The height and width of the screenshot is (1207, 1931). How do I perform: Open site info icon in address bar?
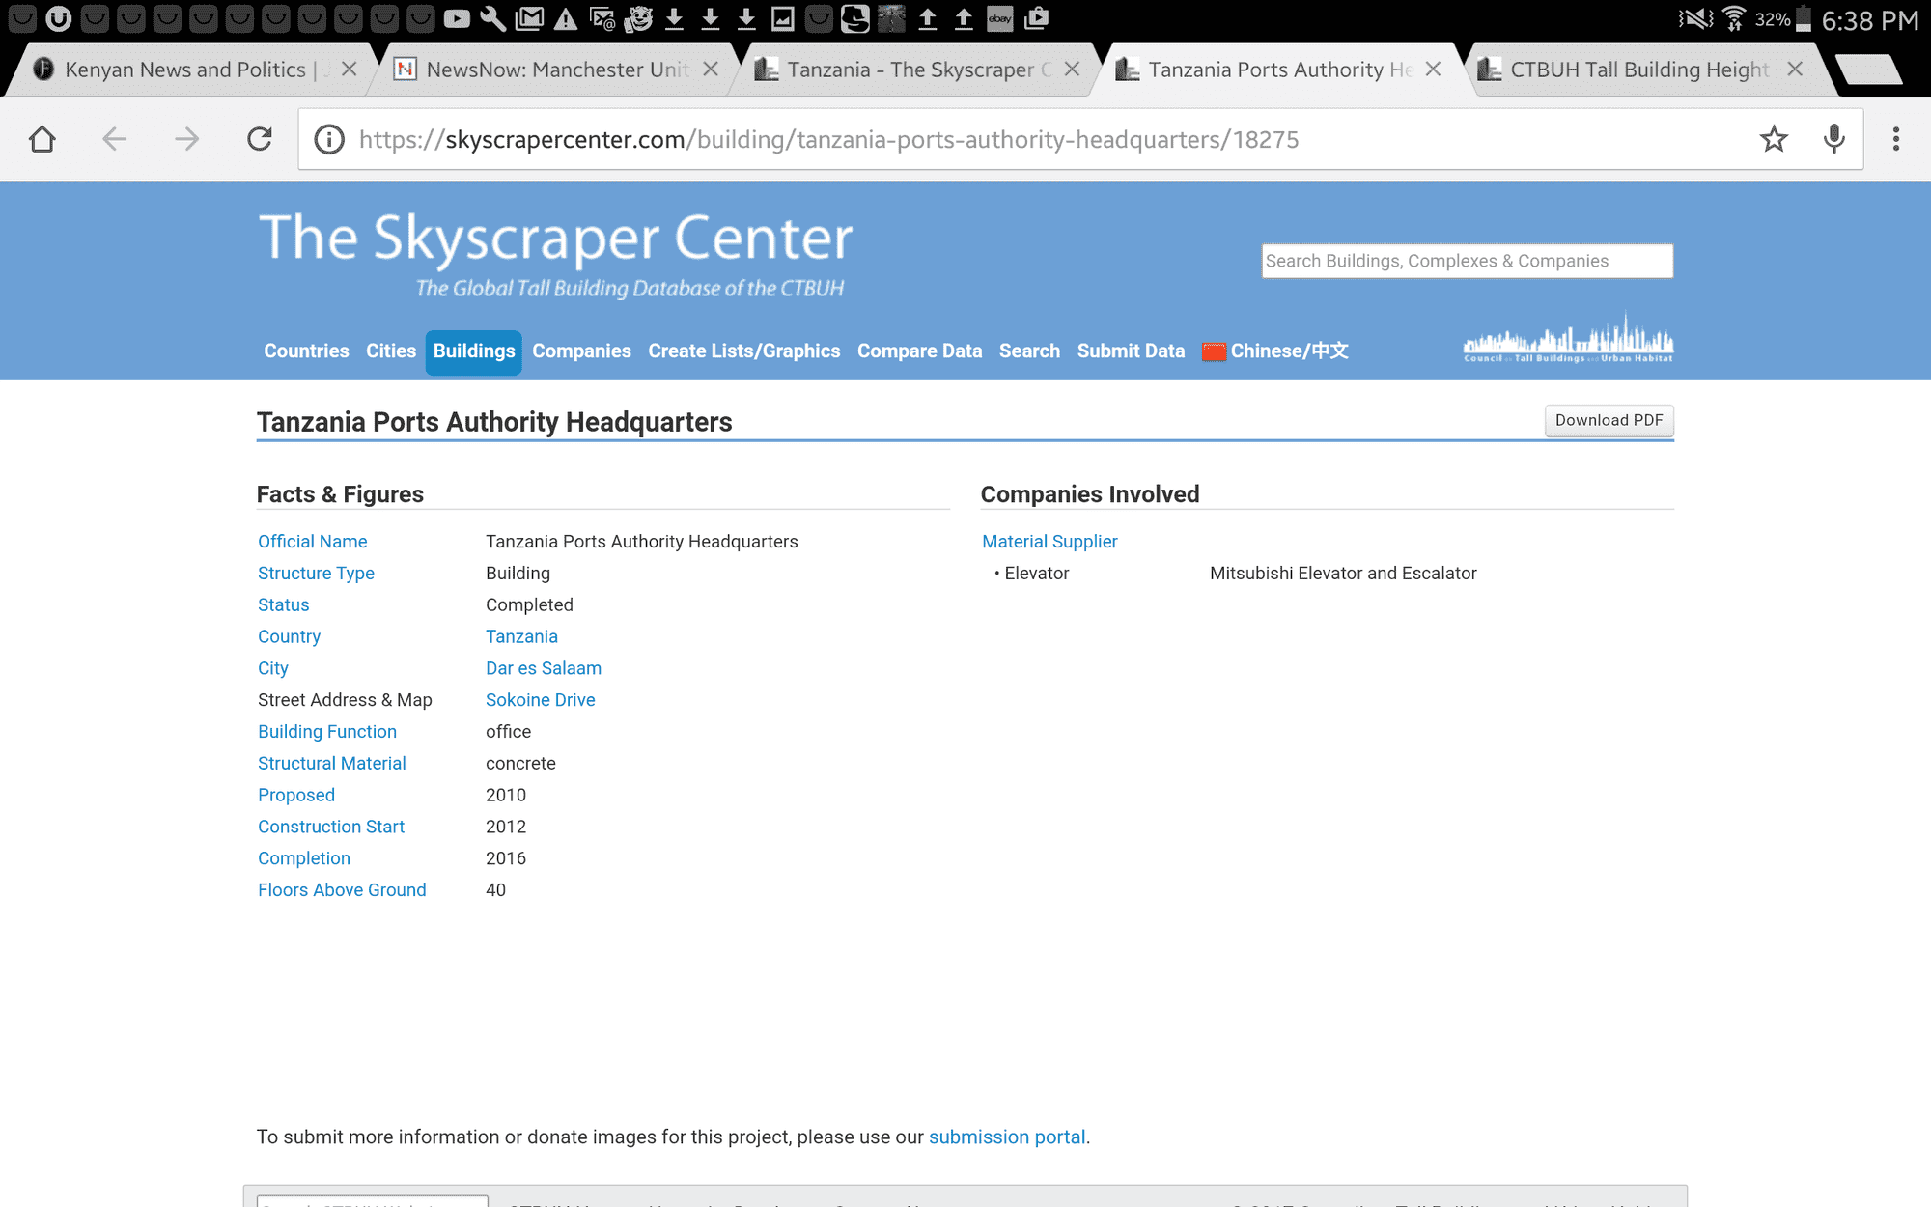tap(329, 139)
